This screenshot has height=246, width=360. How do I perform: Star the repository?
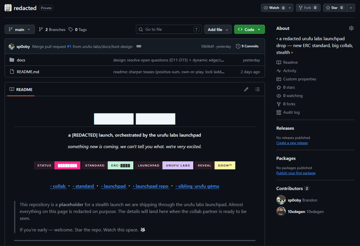[335, 8]
